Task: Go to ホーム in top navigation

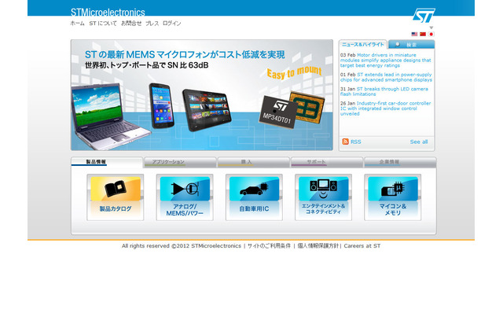Action: click(x=77, y=24)
